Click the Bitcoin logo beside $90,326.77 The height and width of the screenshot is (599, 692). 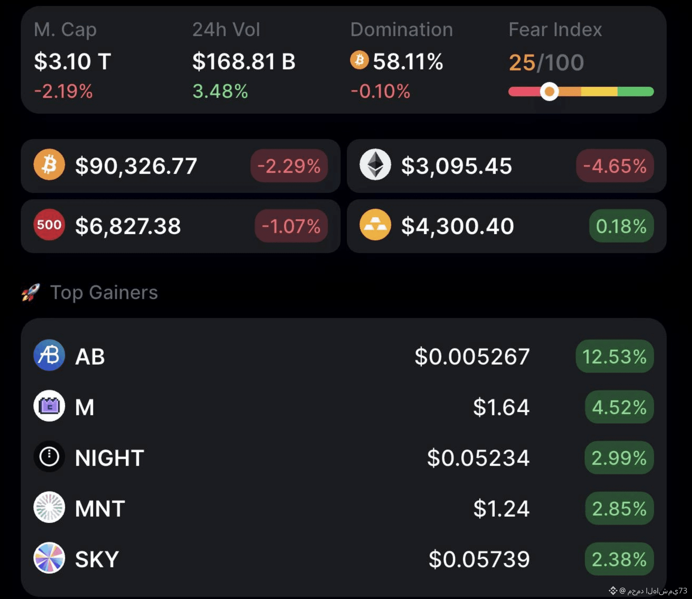(x=49, y=165)
